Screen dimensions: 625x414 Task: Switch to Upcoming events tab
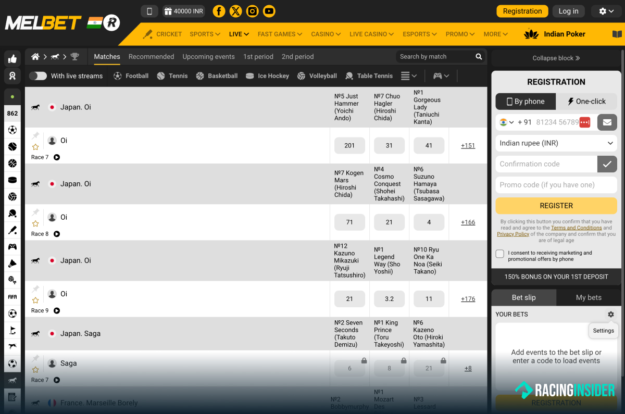(x=208, y=57)
